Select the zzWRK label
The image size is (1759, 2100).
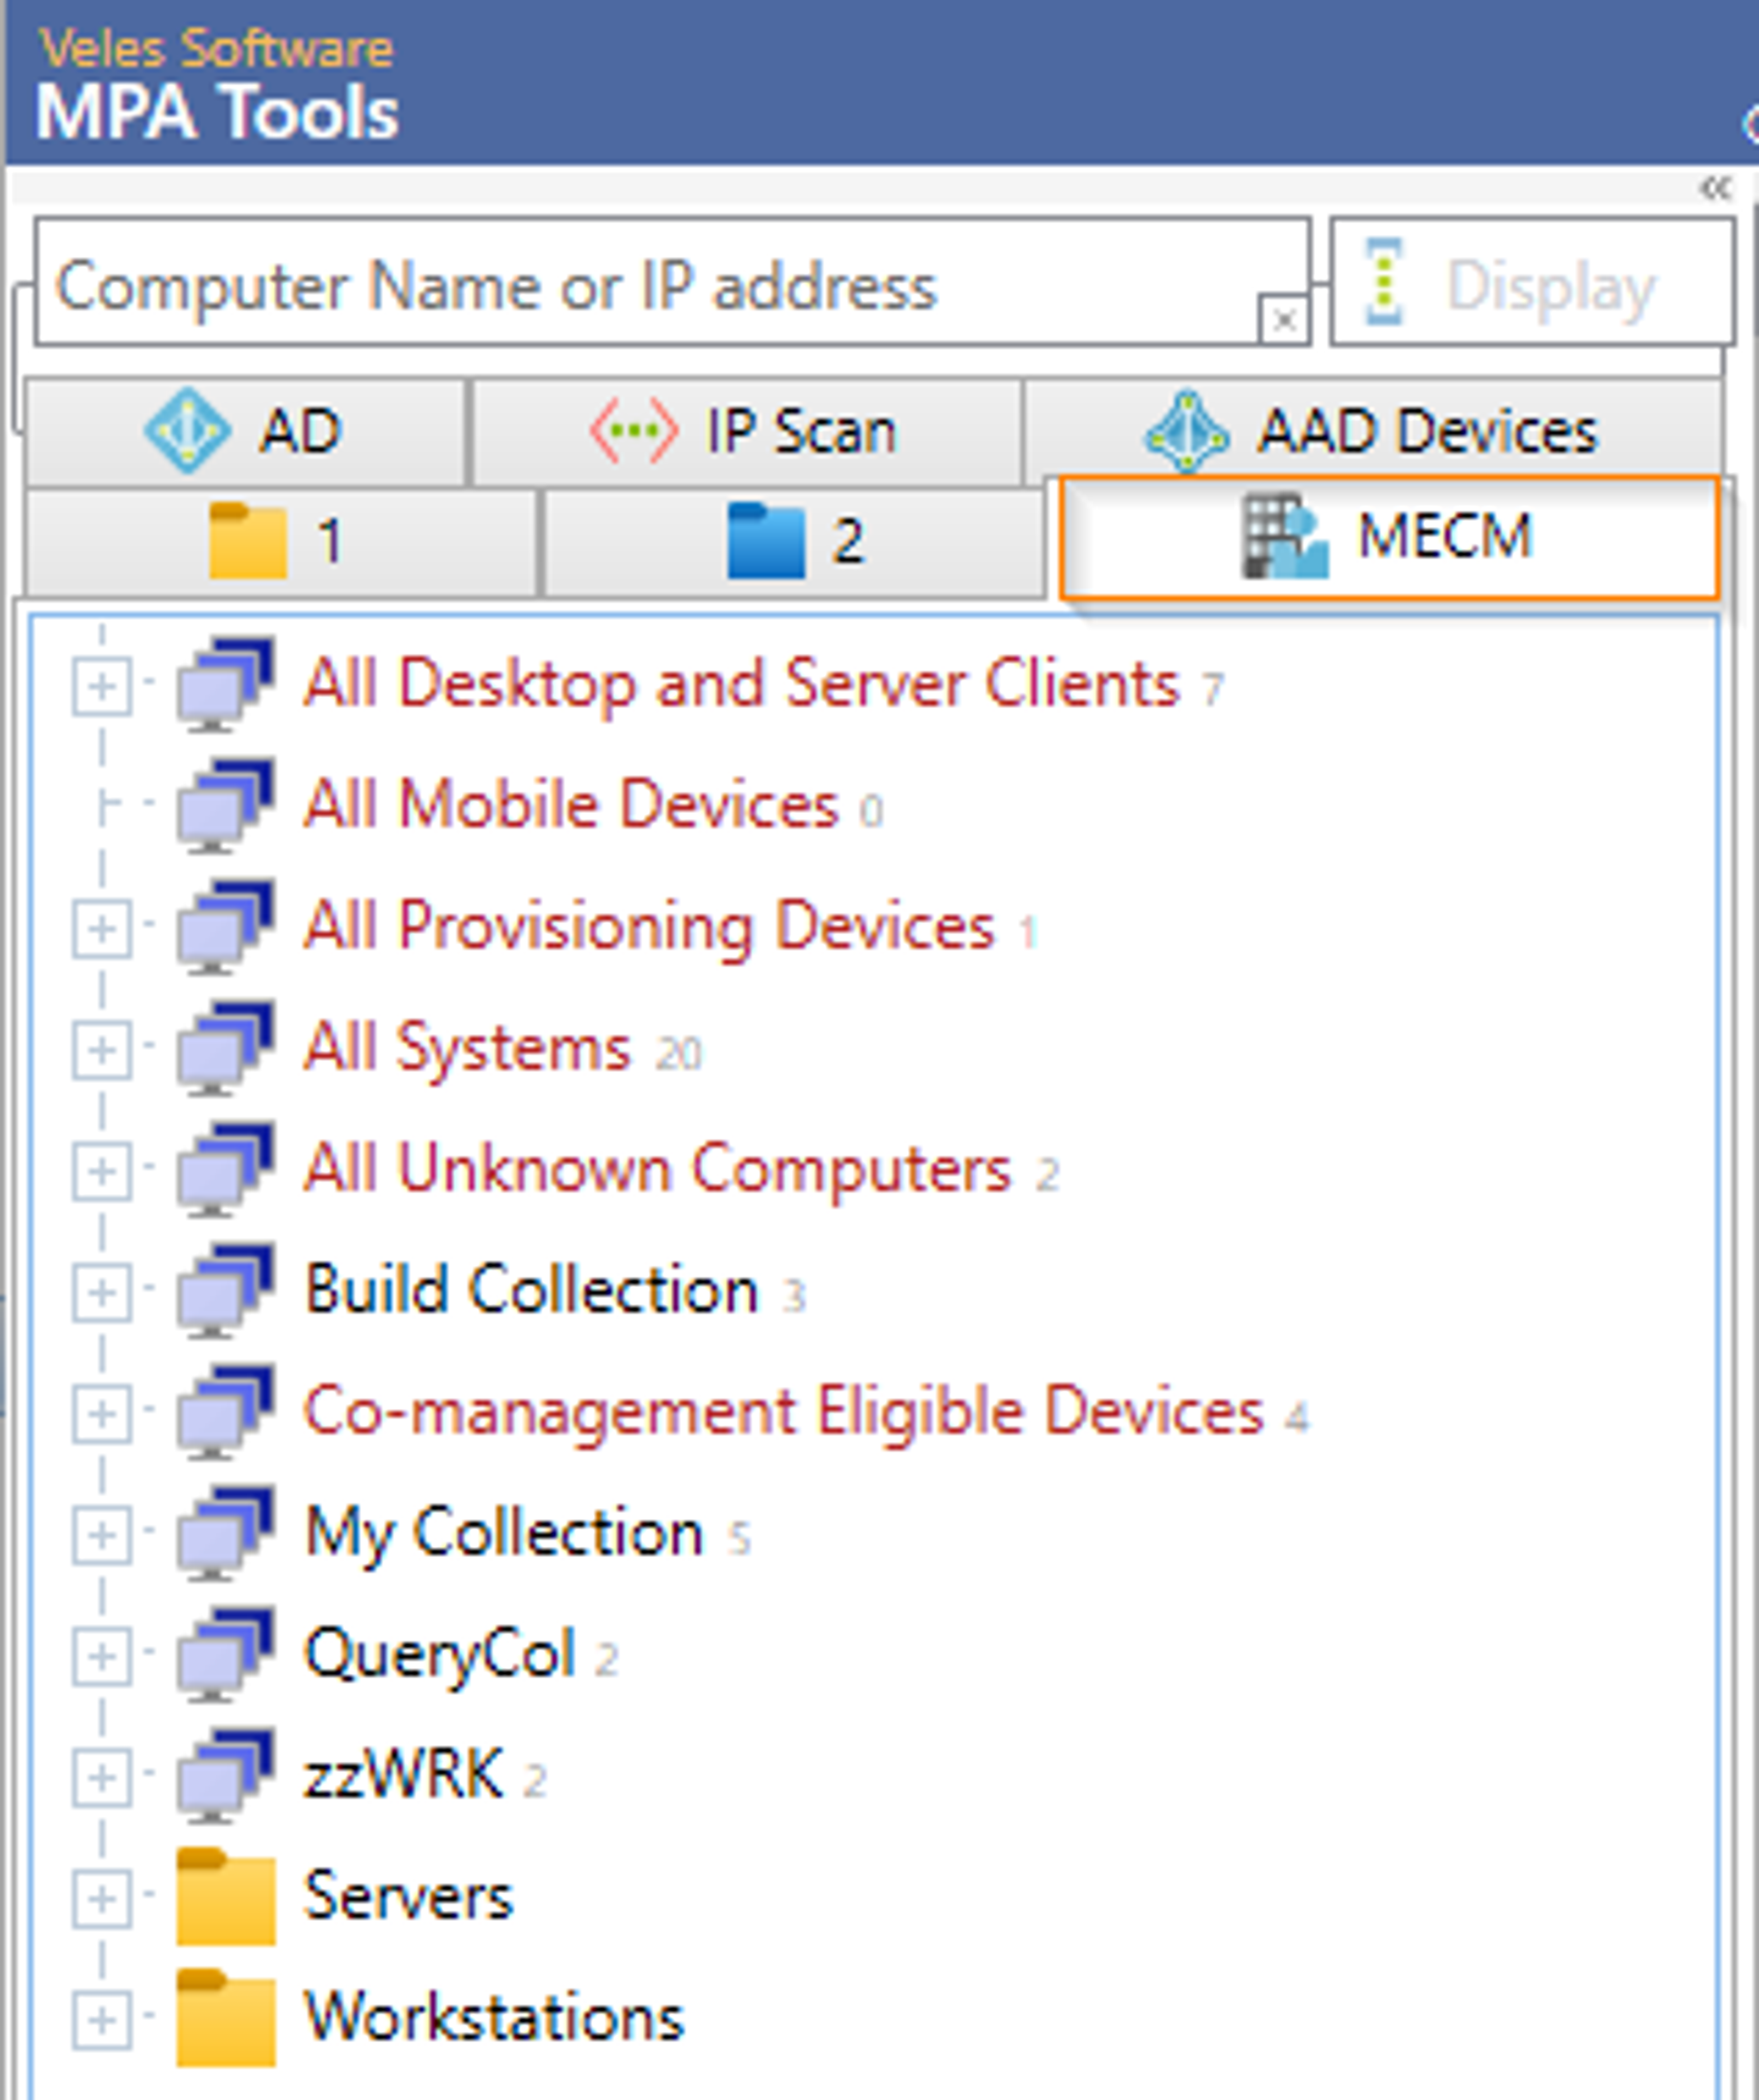tap(403, 1776)
